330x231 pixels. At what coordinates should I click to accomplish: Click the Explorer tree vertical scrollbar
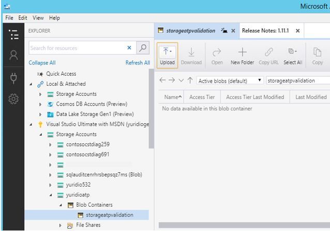click(151, 109)
